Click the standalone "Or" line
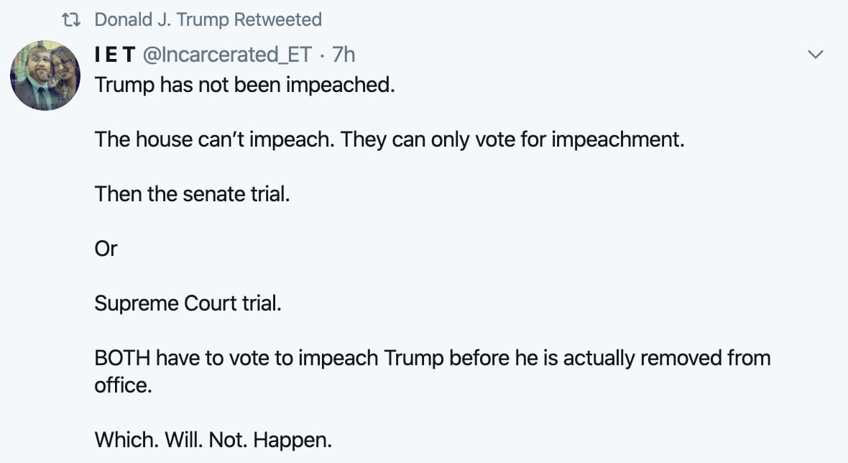Image resolution: width=848 pixels, height=463 pixels. (x=106, y=248)
